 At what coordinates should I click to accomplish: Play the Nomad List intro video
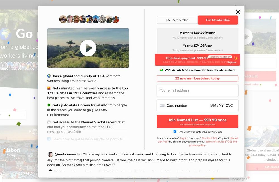point(88,48)
